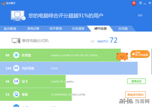
Task: Click the vertical scrollbar of the hardware list
Action: [x=151, y=62]
